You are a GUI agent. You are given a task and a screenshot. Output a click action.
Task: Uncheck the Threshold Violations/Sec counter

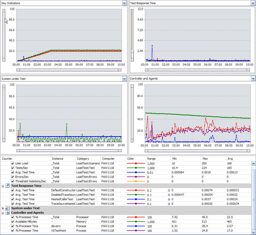pos(13,181)
